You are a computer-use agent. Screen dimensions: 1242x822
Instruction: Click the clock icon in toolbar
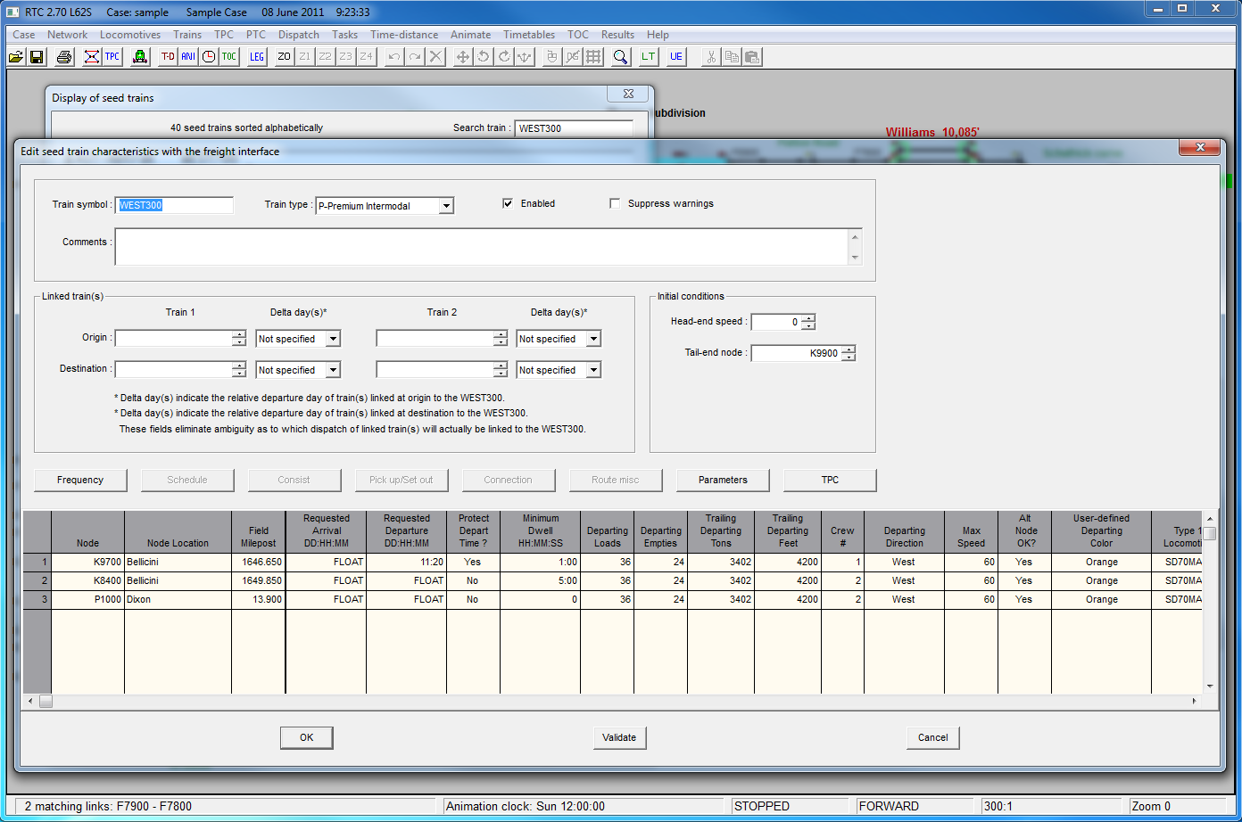209,57
